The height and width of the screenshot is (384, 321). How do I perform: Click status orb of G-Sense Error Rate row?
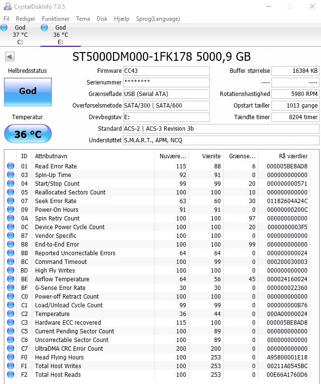pyautogui.click(x=11, y=288)
